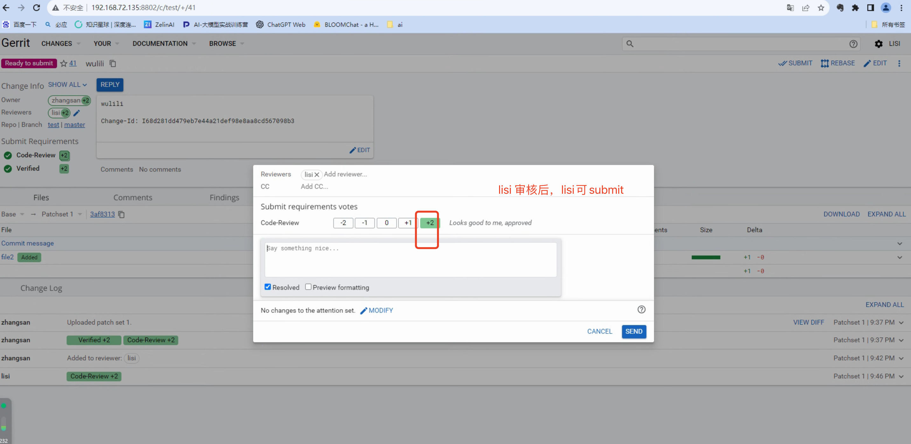The height and width of the screenshot is (444, 911).
Task: Expand the Show All change info
Action: [x=67, y=85]
